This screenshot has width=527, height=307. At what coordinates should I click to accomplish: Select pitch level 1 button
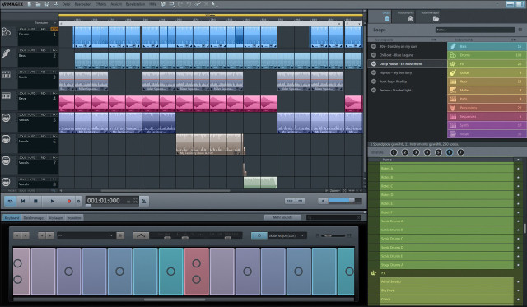394,152
